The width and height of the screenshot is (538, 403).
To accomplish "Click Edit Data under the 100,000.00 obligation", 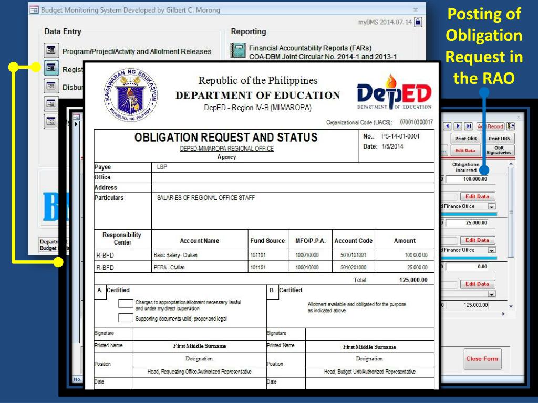I will tap(477, 196).
